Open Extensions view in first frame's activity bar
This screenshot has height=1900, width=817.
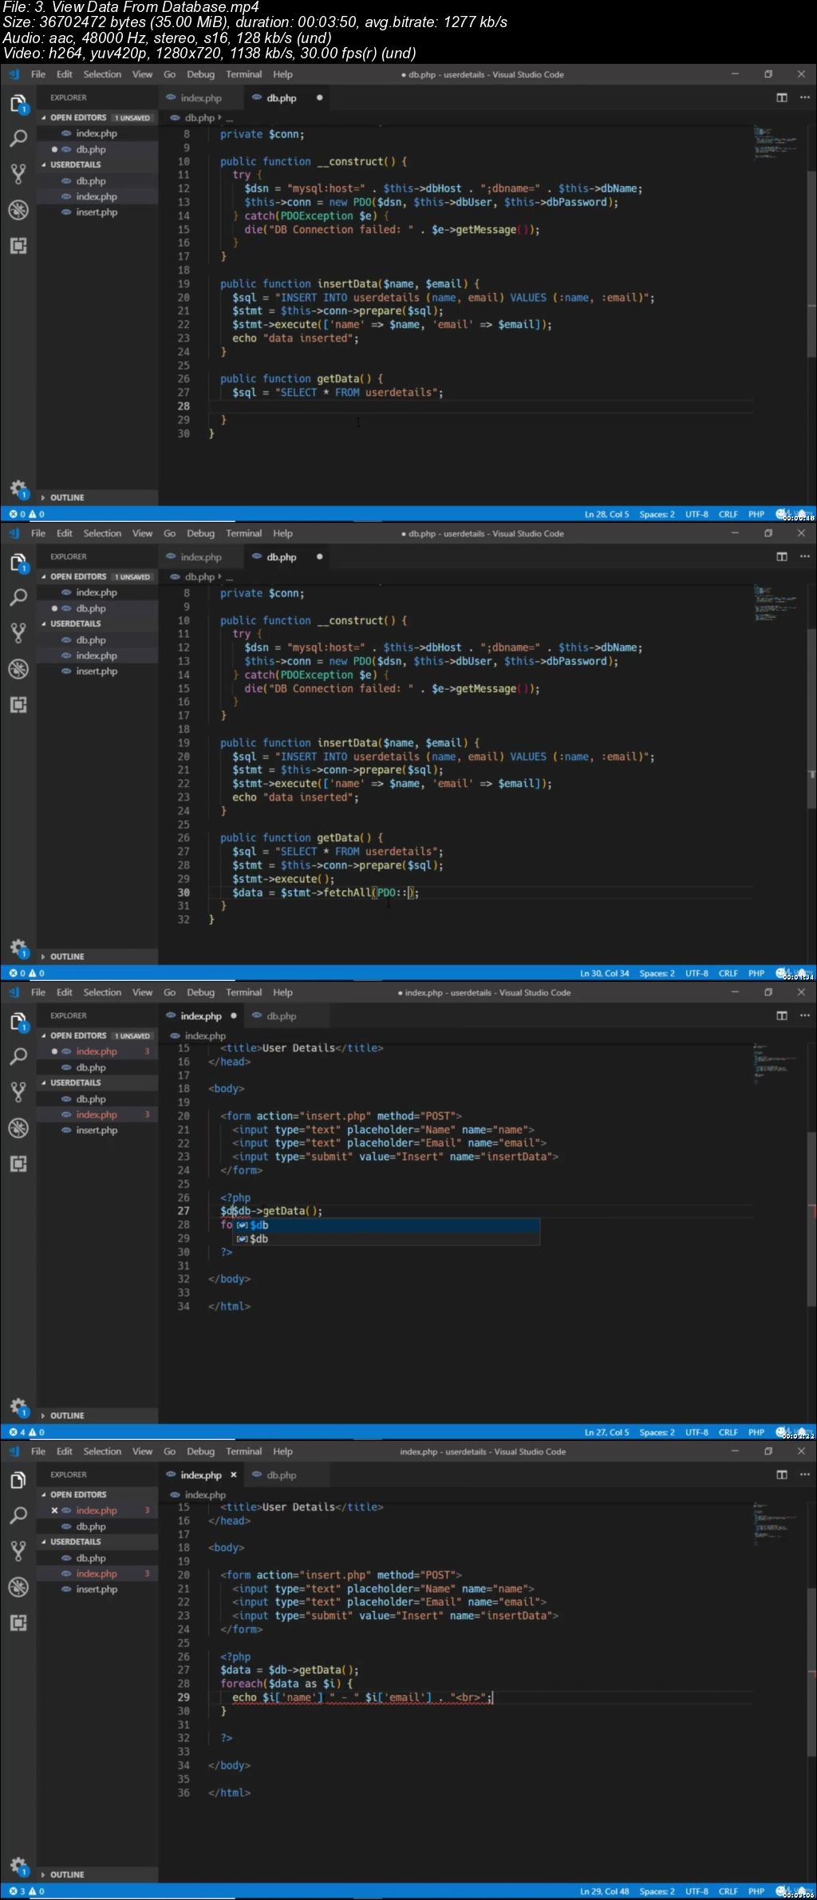click(18, 246)
